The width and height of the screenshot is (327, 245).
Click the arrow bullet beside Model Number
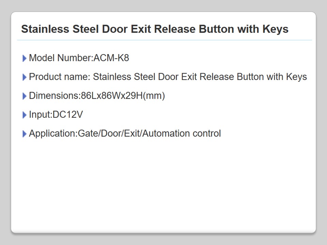tap(24, 59)
